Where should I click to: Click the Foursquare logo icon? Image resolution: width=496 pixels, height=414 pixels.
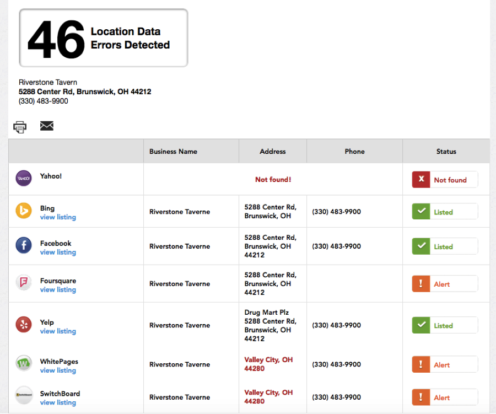point(24,282)
